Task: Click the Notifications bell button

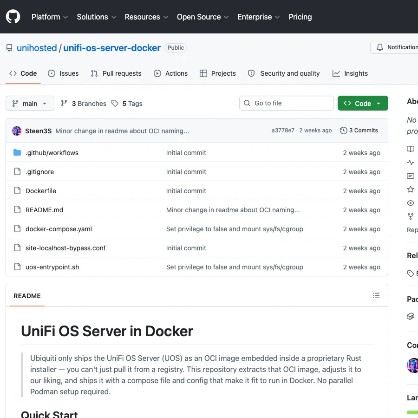Action: coord(394,47)
